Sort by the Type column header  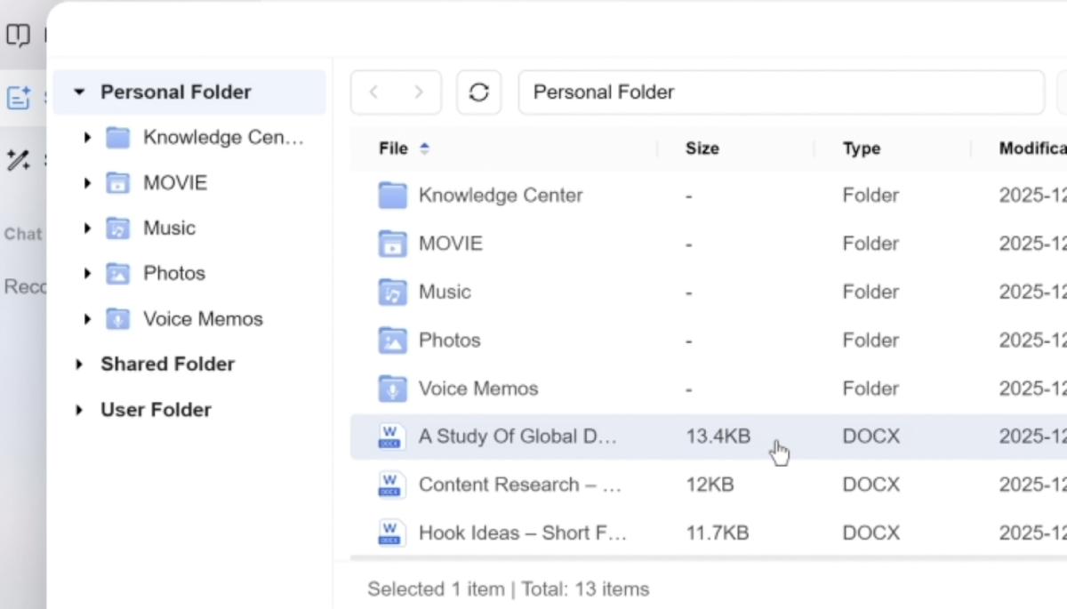tap(862, 148)
